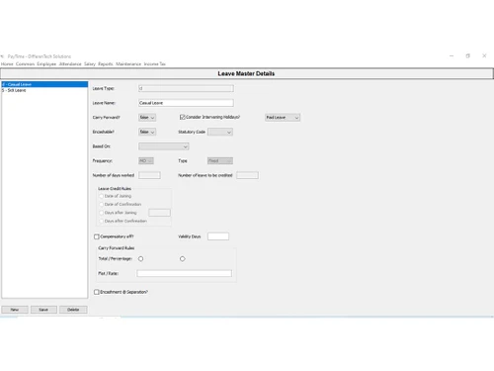Click the New button

click(15, 310)
